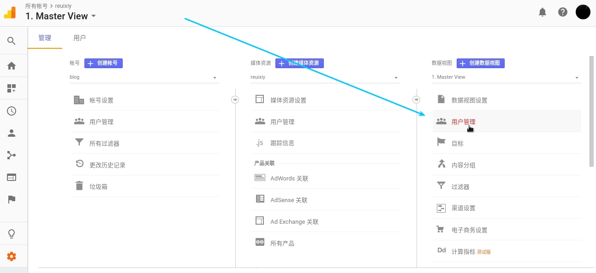This screenshot has width=596, height=273.
Task: Click the 帐号设置 text label
Action: (x=101, y=100)
